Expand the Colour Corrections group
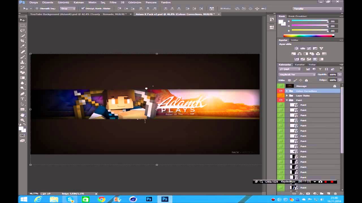The height and width of the screenshot is (203, 362). (x=287, y=91)
